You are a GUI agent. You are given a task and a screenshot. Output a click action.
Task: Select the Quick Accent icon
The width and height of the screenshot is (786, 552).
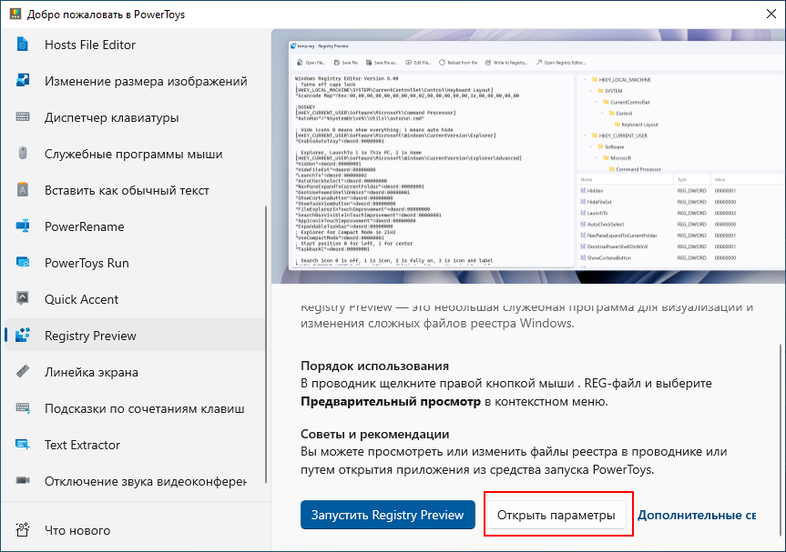point(23,299)
